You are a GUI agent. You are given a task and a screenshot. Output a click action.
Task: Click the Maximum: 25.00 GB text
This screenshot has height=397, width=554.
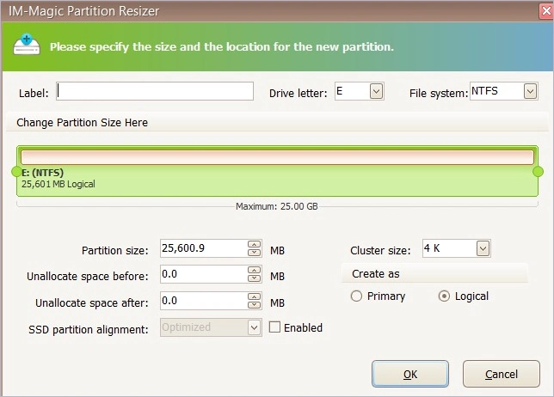277,206
